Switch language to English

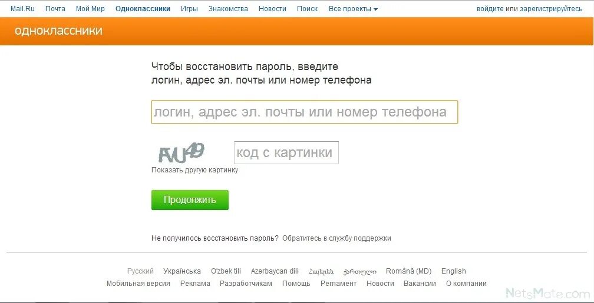[x=454, y=271]
